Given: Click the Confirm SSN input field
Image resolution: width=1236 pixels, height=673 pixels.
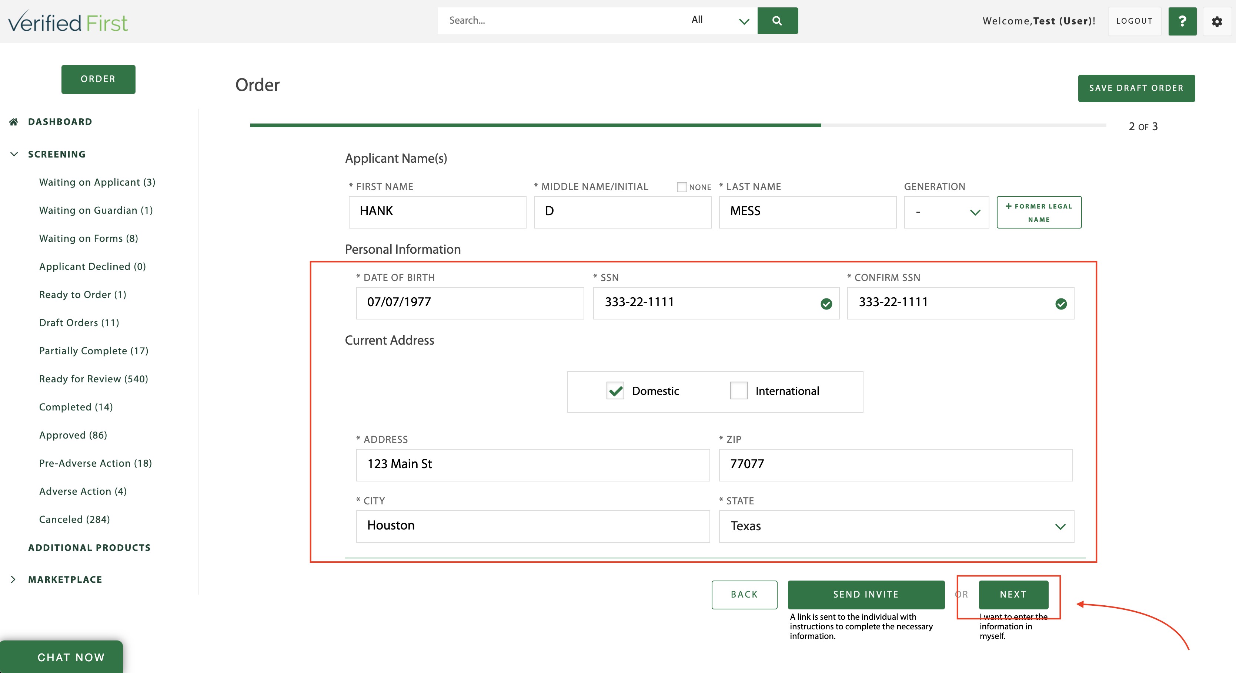Looking at the screenshot, I should (x=961, y=303).
